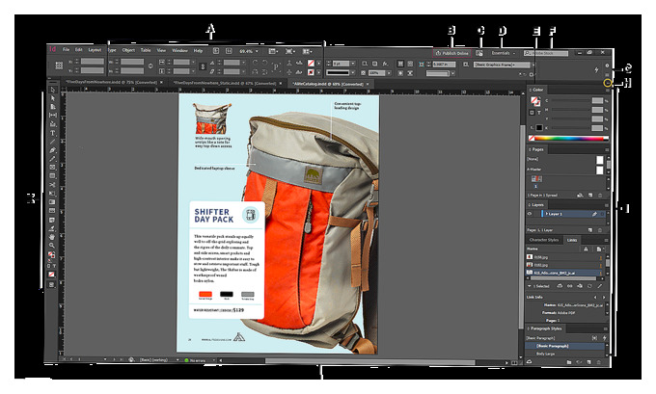Select the Line tool
Viewport: 656px width, 394px height.
[x=53, y=142]
